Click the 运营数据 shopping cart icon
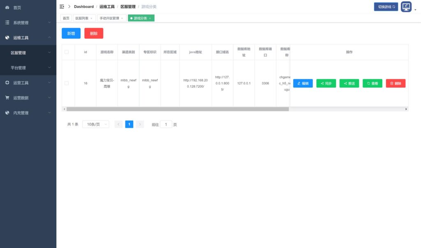This screenshot has width=421, height=248. coord(7,98)
